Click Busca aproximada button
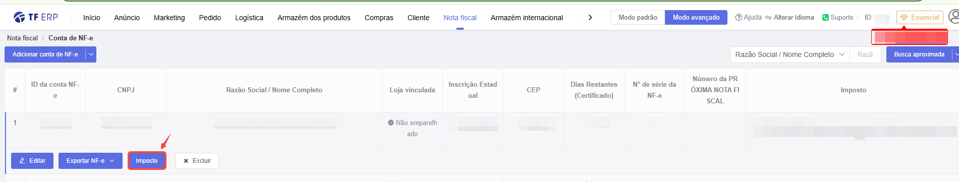 [919, 54]
